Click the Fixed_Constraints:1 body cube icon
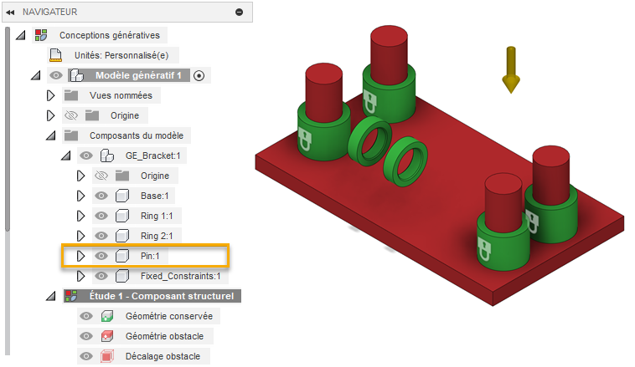 click(x=122, y=276)
